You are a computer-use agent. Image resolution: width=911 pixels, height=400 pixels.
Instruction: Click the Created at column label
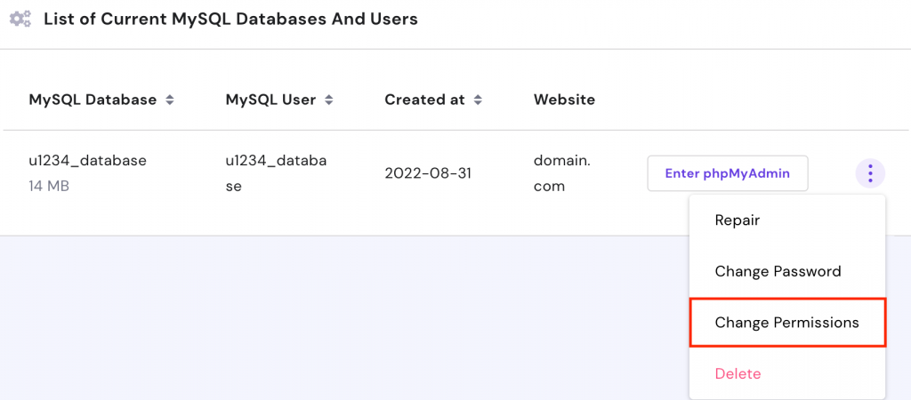(x=424, y=100)
